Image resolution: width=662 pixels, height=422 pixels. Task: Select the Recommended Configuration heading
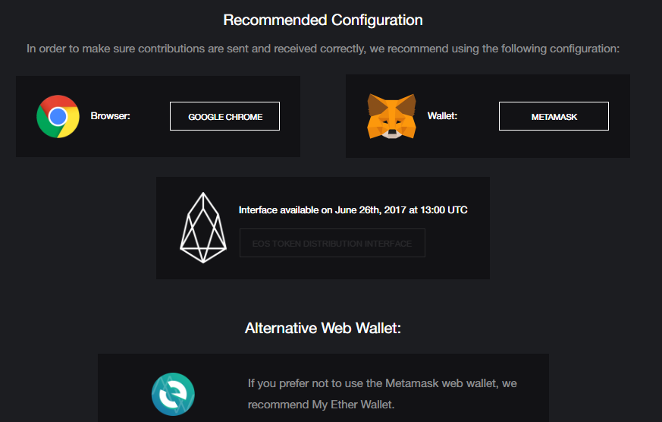[x=323, y=20]
